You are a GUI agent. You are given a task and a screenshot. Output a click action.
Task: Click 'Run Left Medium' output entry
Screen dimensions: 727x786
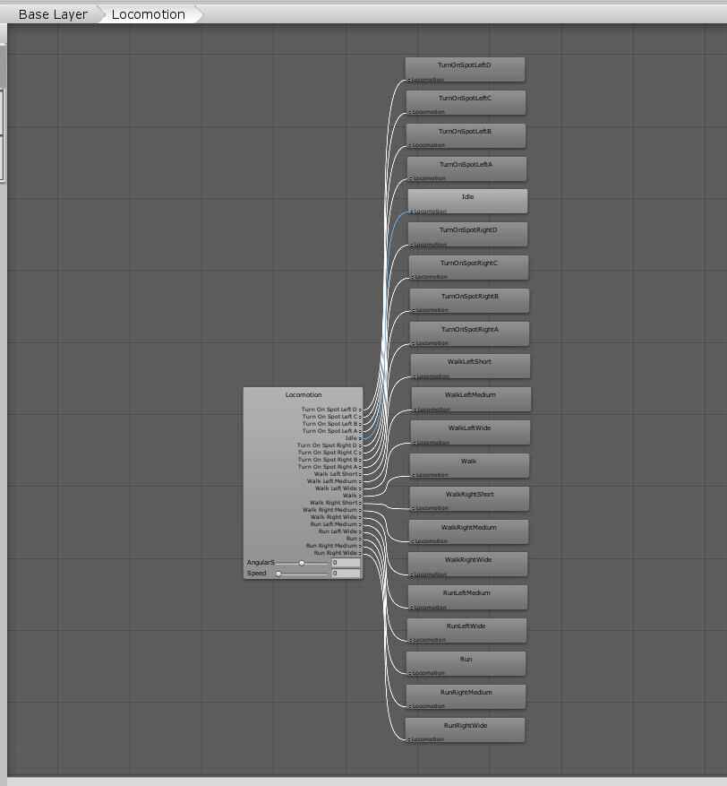click(336, 524)
